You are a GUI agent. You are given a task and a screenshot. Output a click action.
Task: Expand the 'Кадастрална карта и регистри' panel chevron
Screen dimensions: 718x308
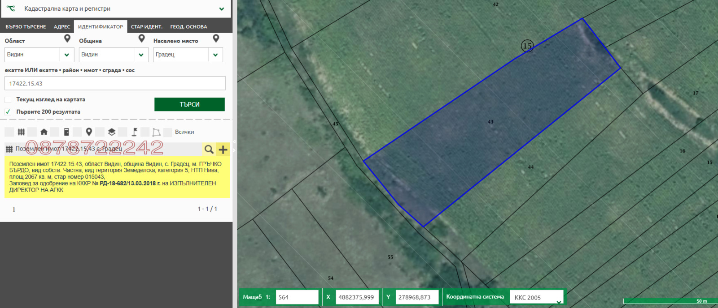222,9
